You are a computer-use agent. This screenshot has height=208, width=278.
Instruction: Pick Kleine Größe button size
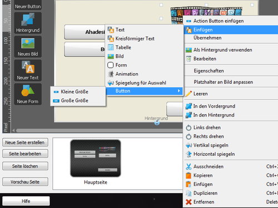(78, 92)
